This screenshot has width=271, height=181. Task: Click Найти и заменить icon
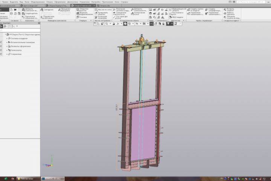point(225,14)
